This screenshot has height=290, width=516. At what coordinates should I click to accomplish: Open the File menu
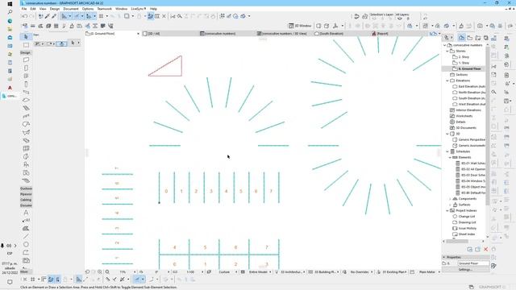click(24, 9)
